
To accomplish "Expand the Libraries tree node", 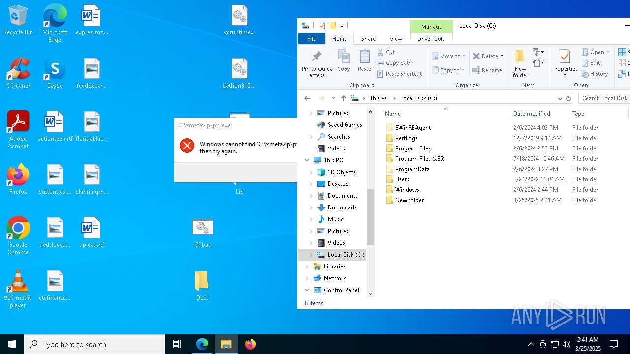I will (307, 266).
